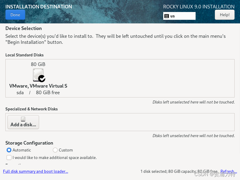The height and width of the screenshot is (180, 240).
Task: Click the 'VMware, VMware Virtual S' disk name
Action: (x=38, y=86)
